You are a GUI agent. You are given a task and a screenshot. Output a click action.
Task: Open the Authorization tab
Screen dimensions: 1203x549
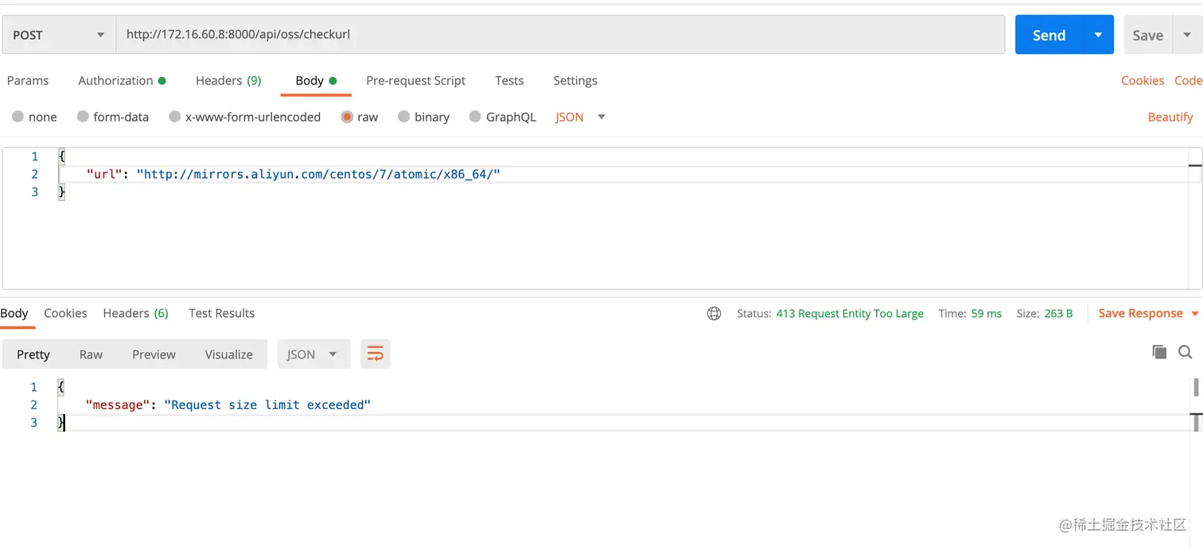[122, 80]
